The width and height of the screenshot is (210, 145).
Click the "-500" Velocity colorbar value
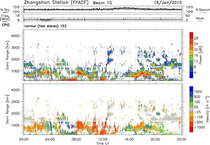point(198,122)
